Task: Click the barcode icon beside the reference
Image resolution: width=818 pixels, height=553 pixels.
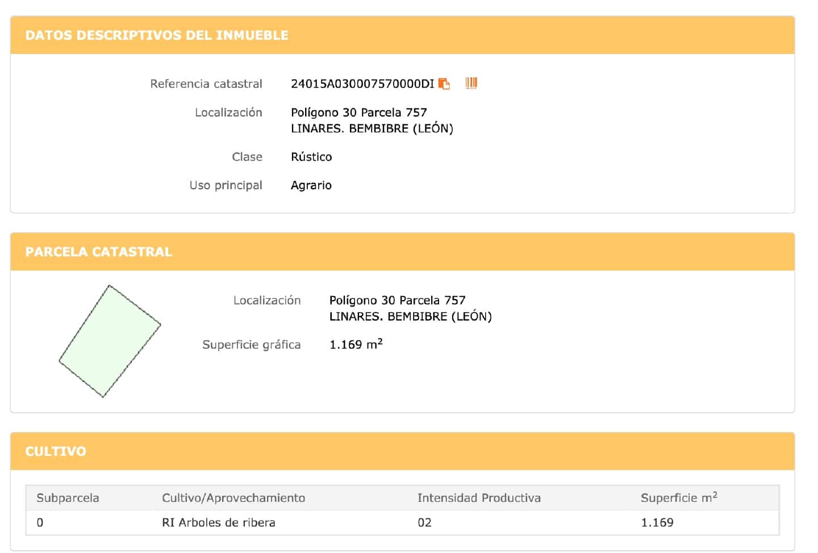Action: 471,84
